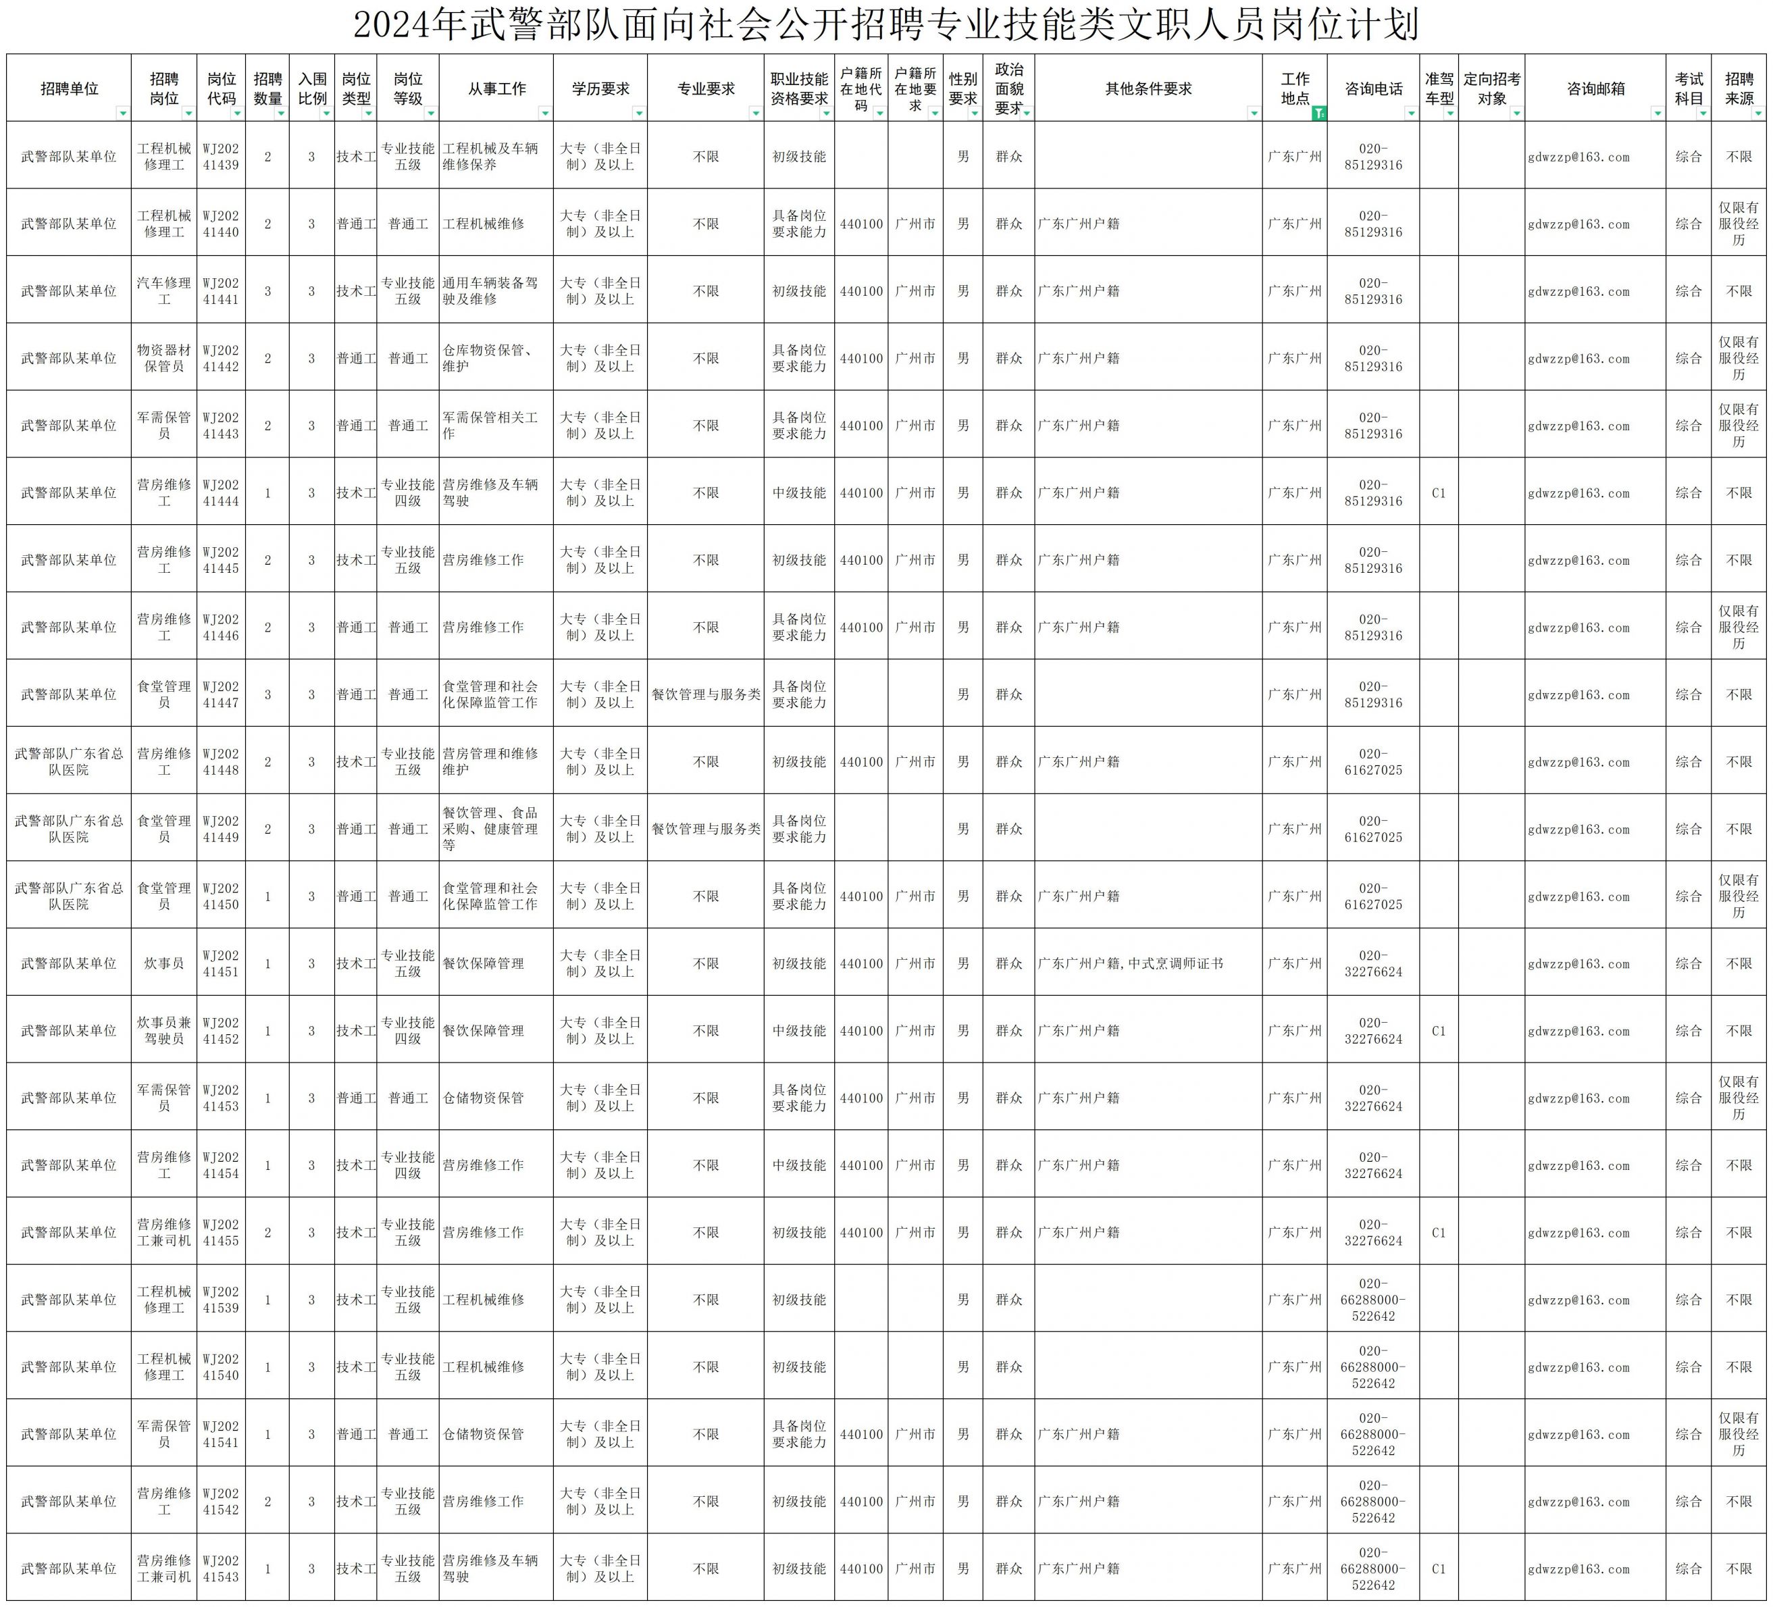Open the 岗位代码 column filter arrow

click(x=236, y=113)
